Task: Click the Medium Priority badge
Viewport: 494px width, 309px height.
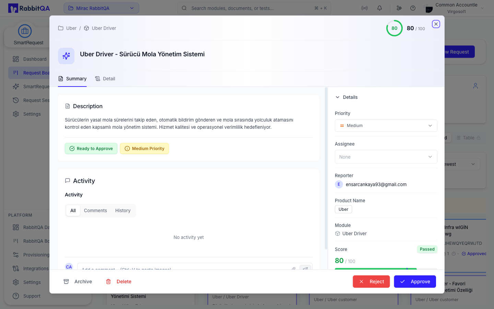Action: [144, 149]
